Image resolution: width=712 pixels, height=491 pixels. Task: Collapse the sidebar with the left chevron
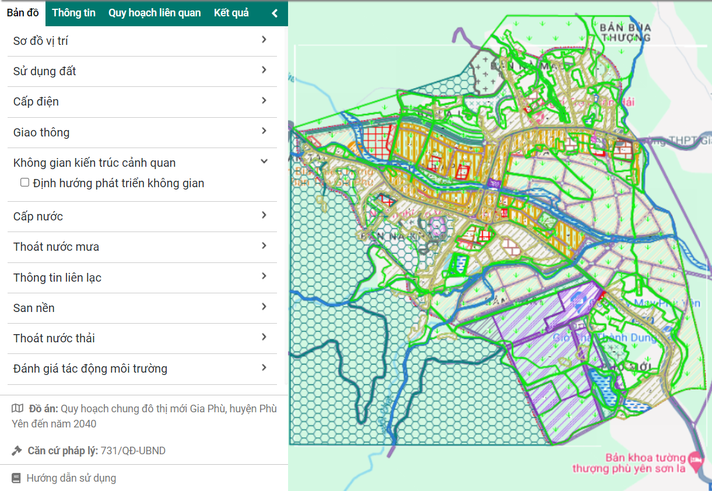click(x=275, y=13)
